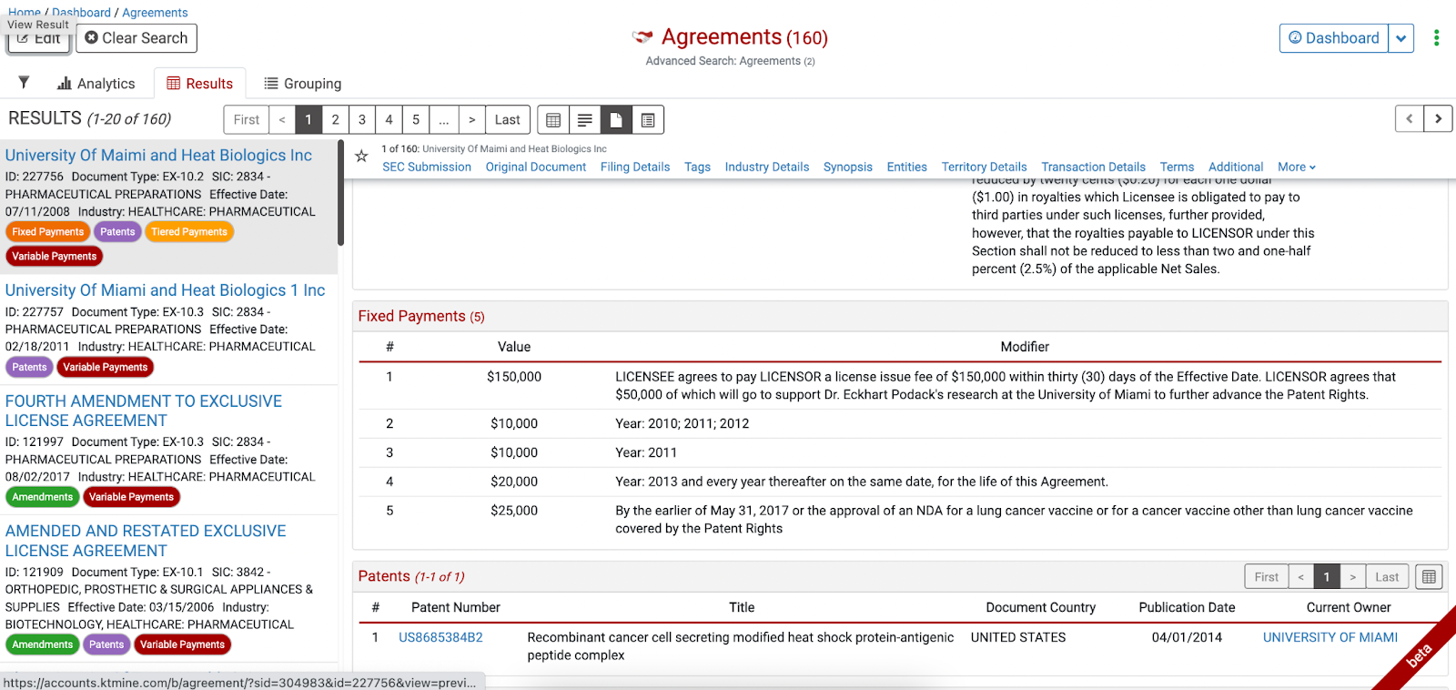The width and height of the screenshot is (1456, 690).
Task: Jump to Transaction Details section
Action: (1093, 167)
